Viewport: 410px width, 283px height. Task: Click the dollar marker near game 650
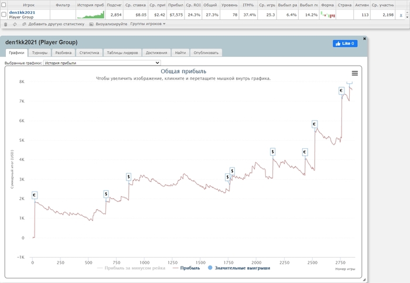(106, 194)
